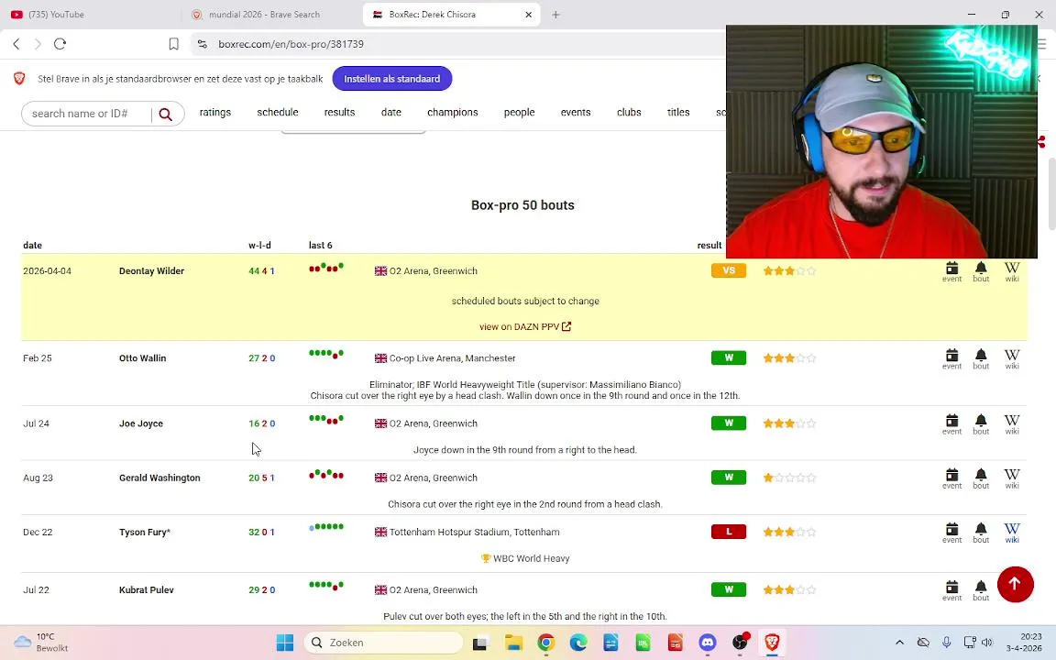Show hidden system tray icons chevron
Image resolution: width=1056 pixels, height=660 pixels.
coord(899,643)
